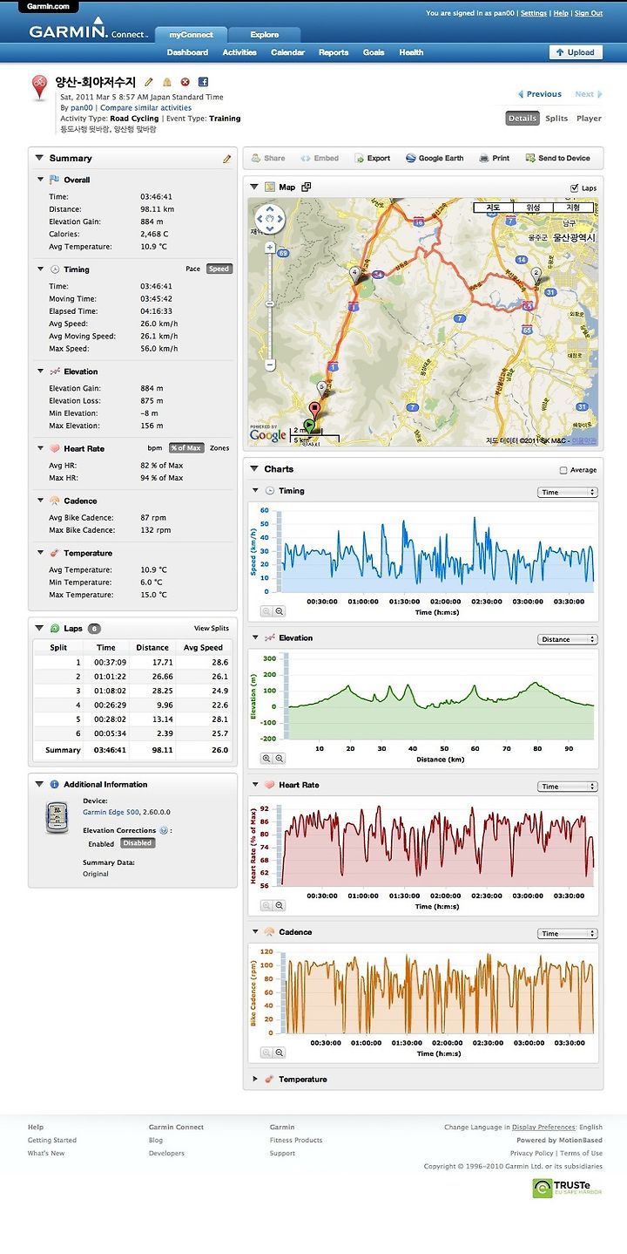
Task: Click the map pan control pad
Action: [x=269, y=219]
